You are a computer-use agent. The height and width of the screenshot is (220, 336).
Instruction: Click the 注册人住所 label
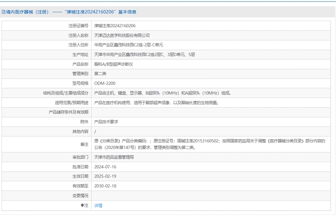tap(78, 45)
